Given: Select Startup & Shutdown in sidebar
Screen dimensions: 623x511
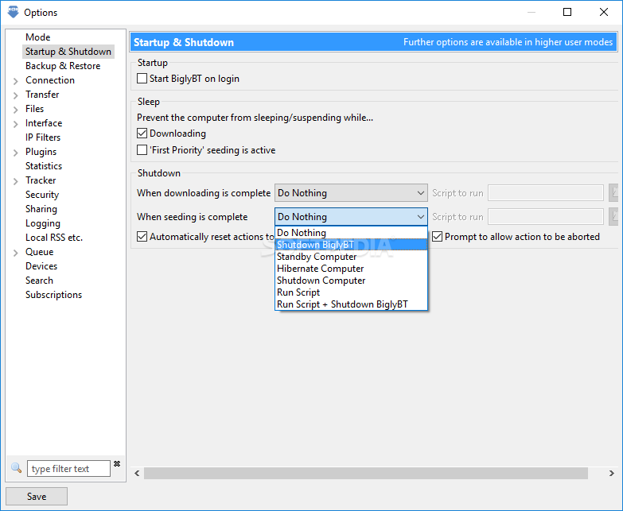Looking at the screenshot, I should pos(68,52).
